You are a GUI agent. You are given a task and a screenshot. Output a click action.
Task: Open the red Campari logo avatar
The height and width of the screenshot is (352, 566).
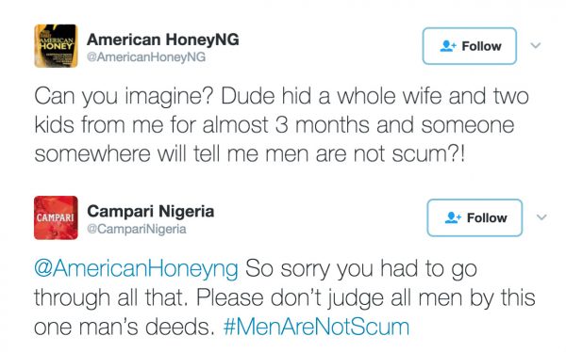pos(56,217)
